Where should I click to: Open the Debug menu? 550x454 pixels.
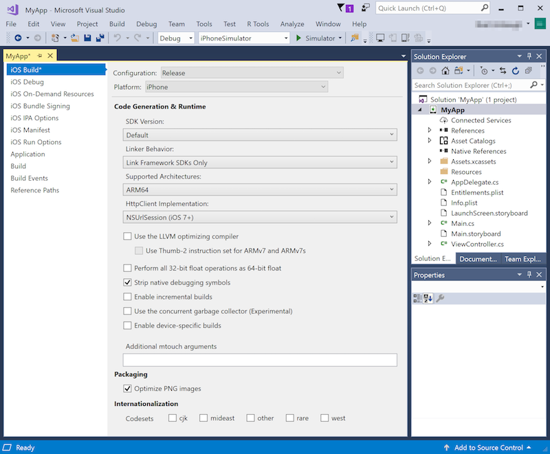(x=146, y=24)
